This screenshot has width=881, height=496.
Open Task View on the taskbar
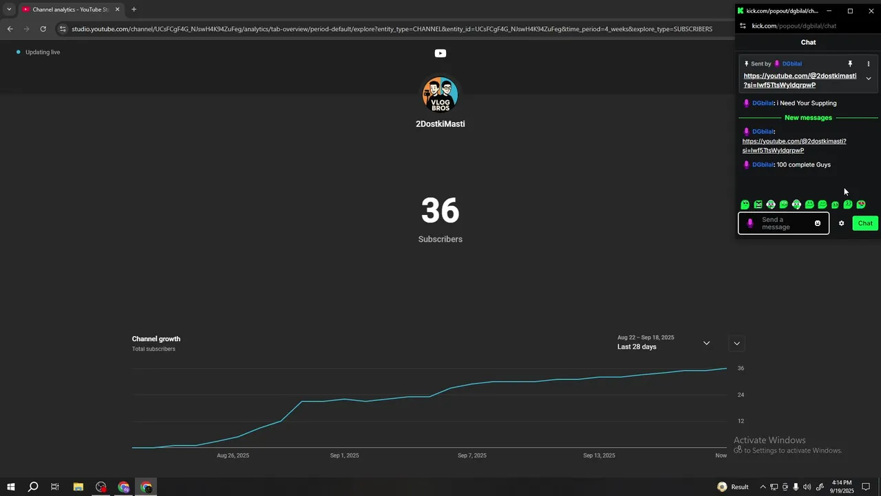pyautogui.click(x=55, y=487)
